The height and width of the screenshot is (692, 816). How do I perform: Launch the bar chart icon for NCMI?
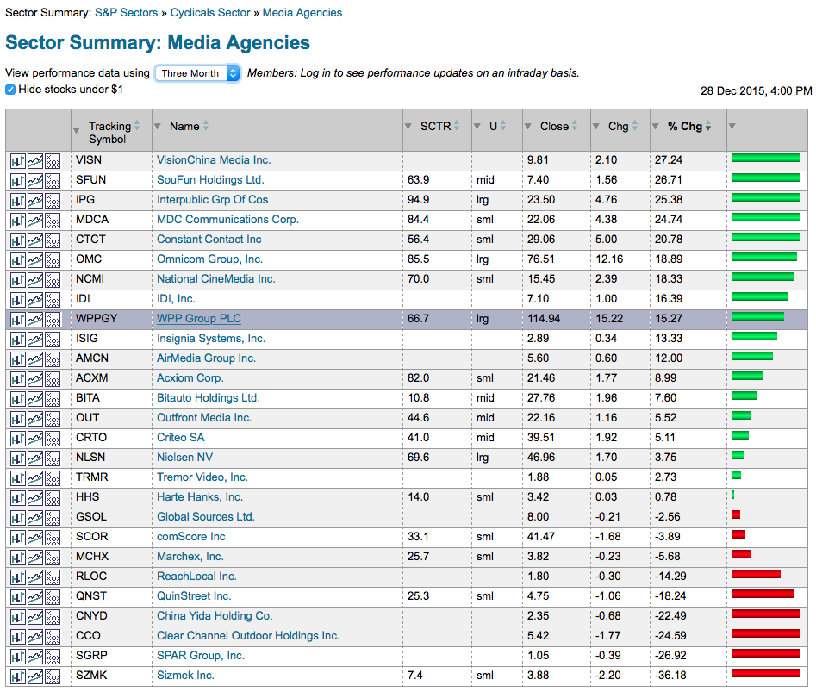tap(18, 280)
